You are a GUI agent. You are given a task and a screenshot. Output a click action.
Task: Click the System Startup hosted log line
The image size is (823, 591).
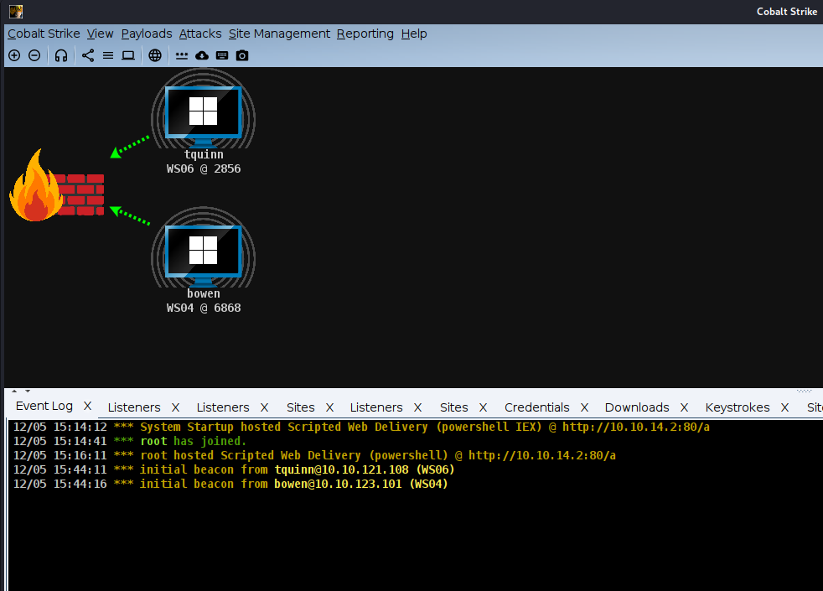point(361,428)
